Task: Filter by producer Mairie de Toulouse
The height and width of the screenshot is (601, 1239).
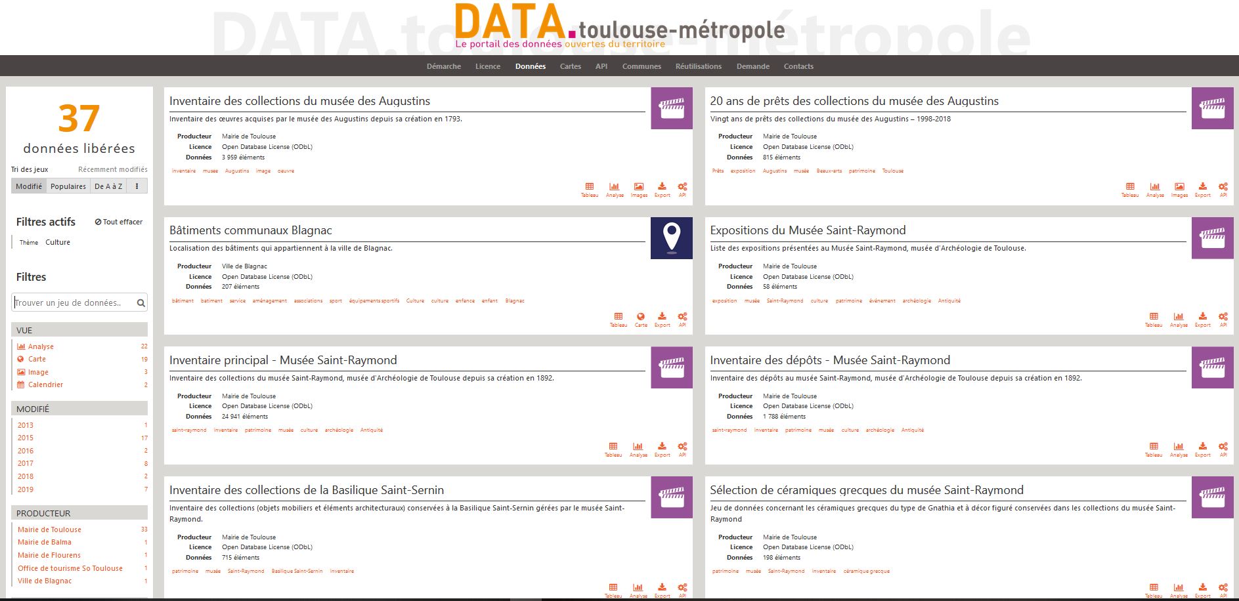Action: (49, 529)
